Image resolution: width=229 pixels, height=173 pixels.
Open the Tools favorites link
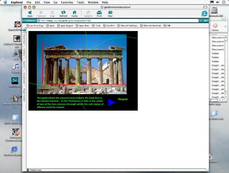click(x=96, y=25)
